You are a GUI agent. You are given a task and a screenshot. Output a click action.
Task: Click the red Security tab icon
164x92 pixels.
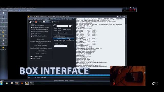36,22
